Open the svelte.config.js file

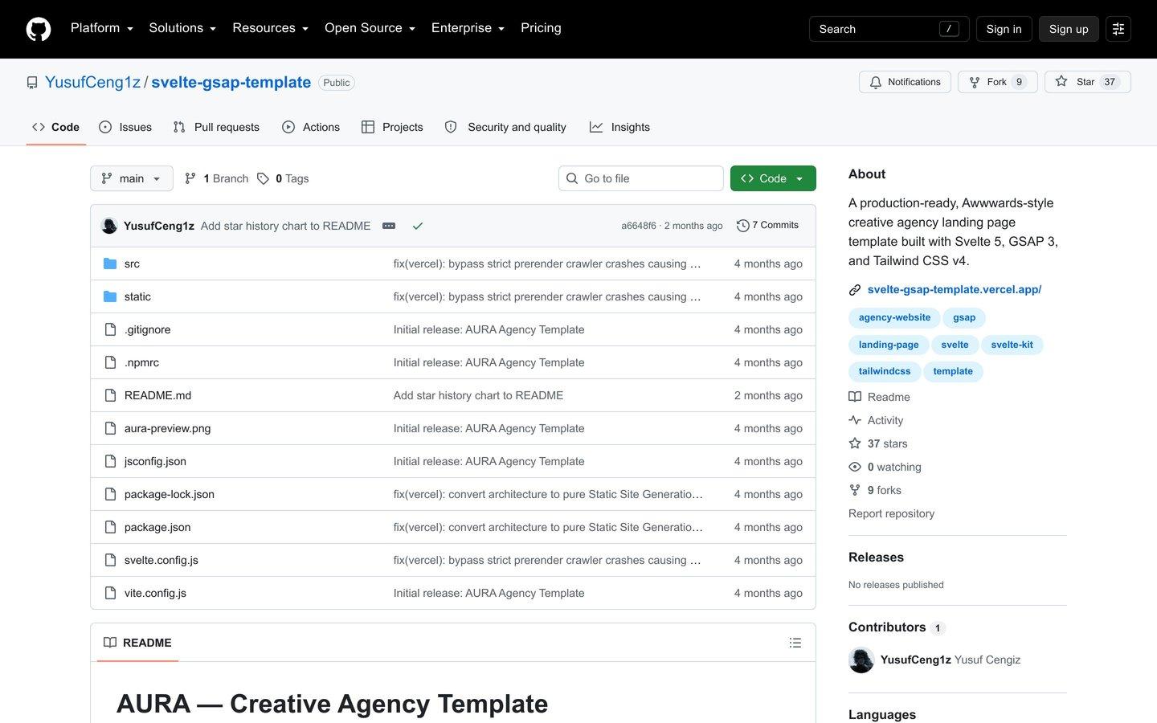click(x=161, y=560)
